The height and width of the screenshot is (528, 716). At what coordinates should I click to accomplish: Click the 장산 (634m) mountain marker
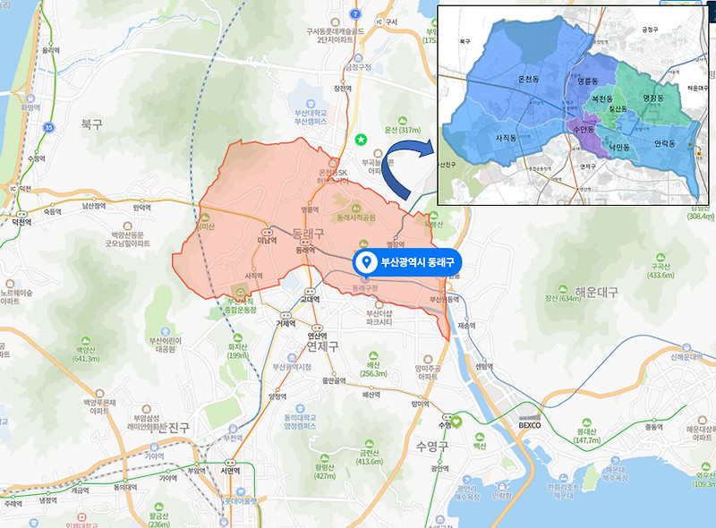[563, 290]
